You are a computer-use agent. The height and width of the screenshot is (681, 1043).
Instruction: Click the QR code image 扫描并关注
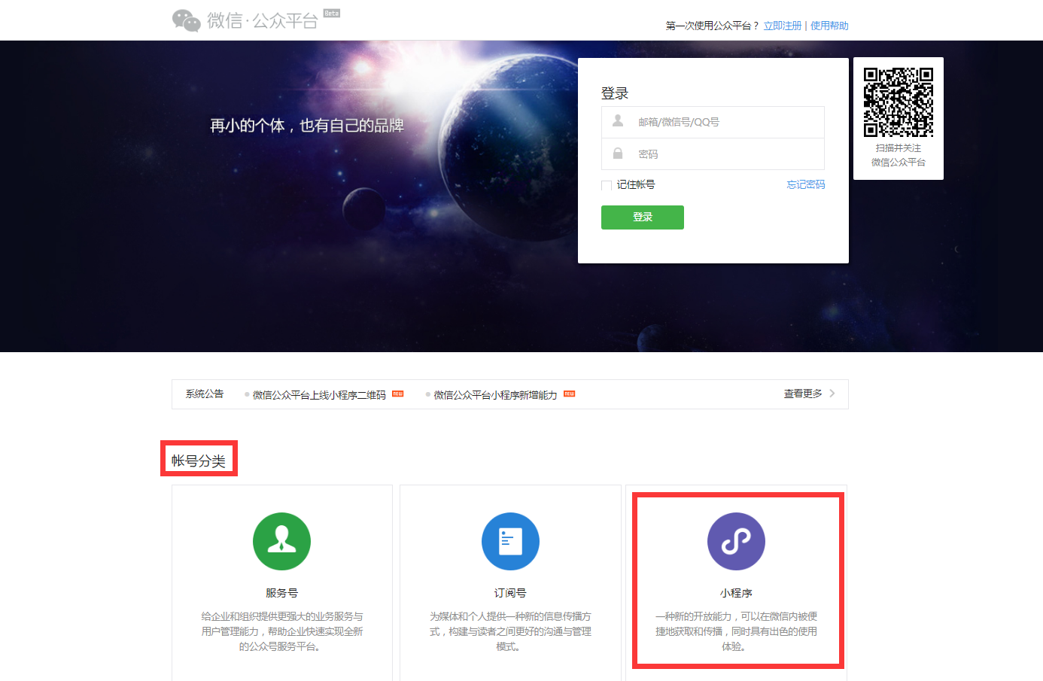[899, 102]
